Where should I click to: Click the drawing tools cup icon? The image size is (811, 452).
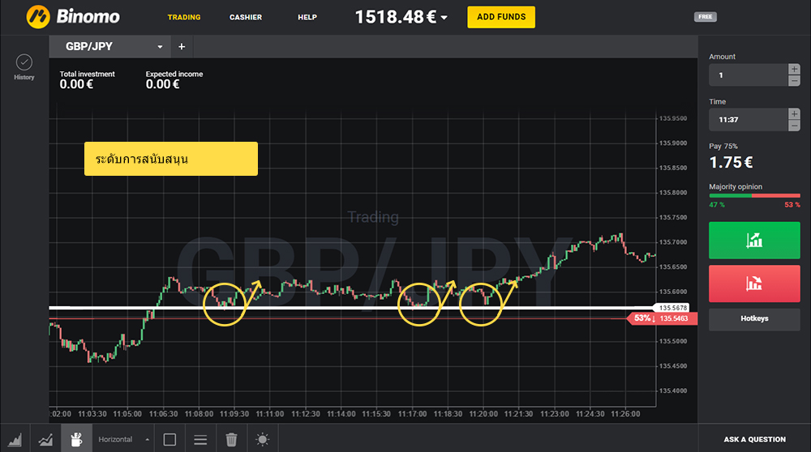click(77, 439)
